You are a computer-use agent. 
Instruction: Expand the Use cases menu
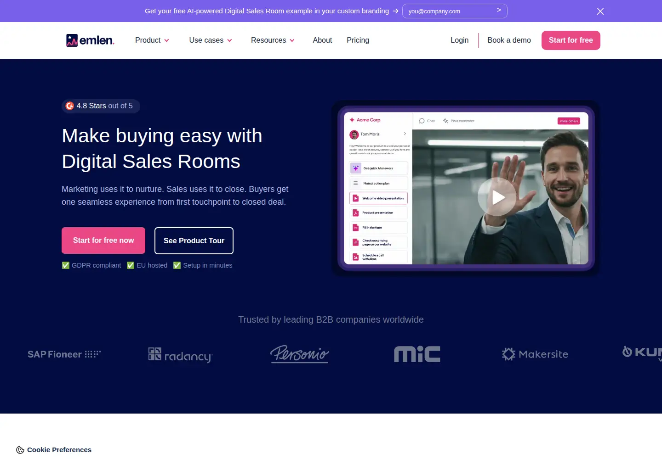click(211, 40)
